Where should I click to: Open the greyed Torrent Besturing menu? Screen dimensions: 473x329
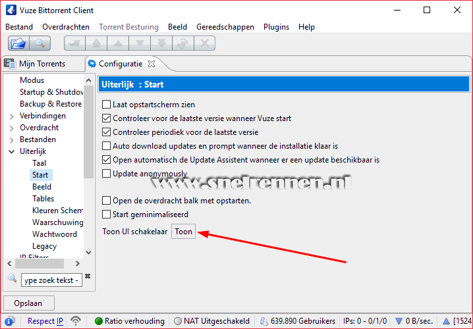pyautogui.click(x=129, y=27)
